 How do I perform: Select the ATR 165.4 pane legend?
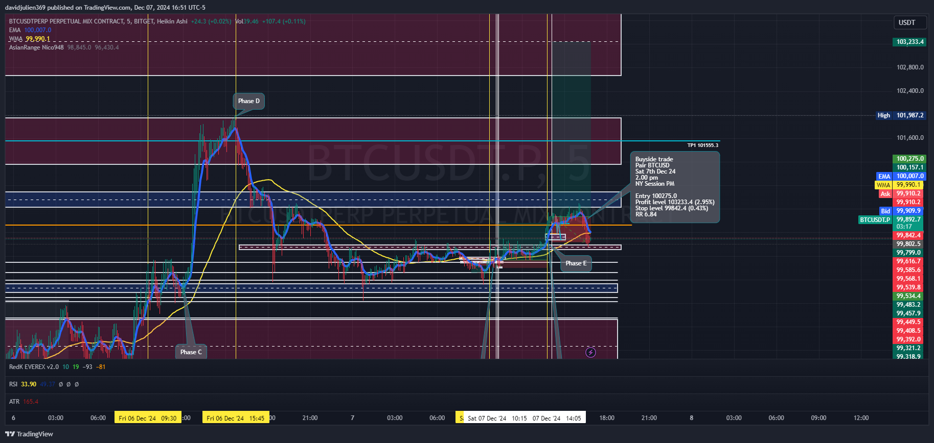click(24, 402)
